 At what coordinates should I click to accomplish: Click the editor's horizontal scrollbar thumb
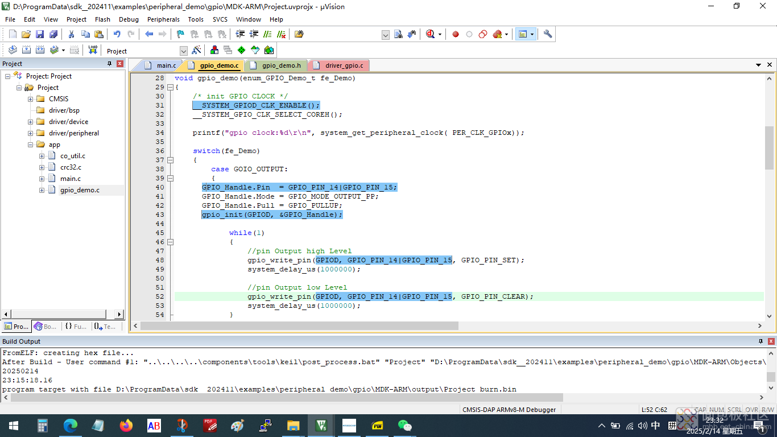(299, 326)
